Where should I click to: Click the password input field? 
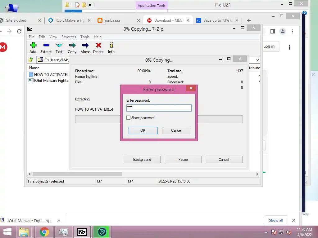[159, 108]
